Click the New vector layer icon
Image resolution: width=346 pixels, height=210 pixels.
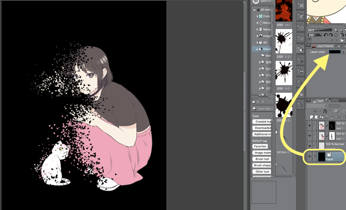pyautogui.click(x=316, y=117)
